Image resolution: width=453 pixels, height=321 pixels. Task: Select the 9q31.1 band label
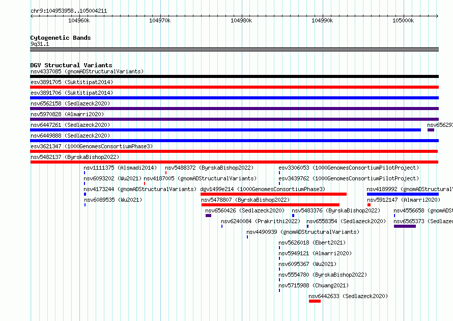pyautogui.click(x=40, y=44)
